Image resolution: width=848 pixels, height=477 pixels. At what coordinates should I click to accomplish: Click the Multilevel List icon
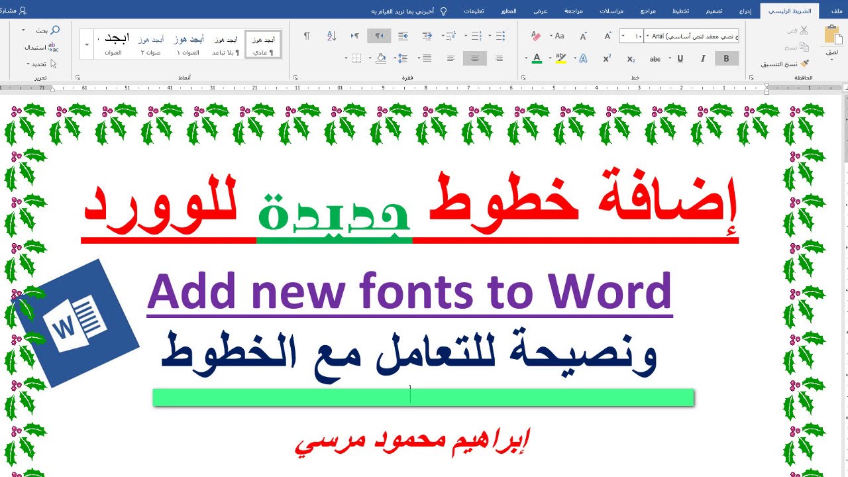(x=451, y=36)
